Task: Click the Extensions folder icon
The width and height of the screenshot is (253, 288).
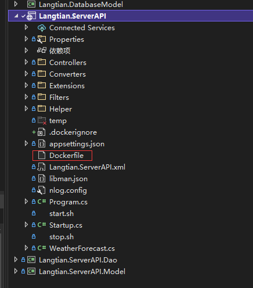Action: 42,85
